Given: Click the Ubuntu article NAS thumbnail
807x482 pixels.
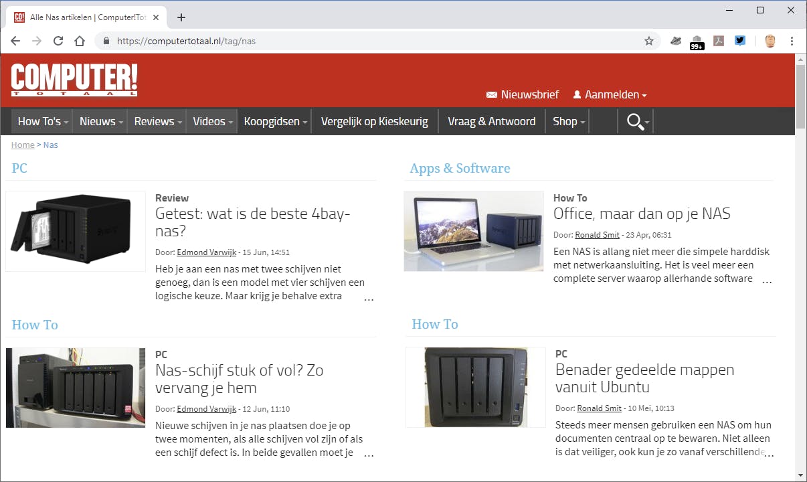Looking at the screenshot, I should (x=476, y=387).
